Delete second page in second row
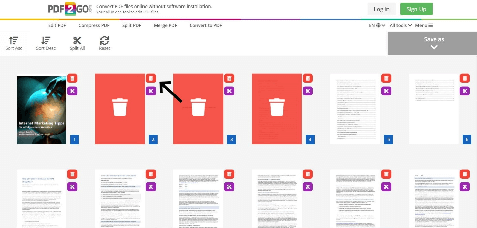Screen dimensions: 477x228 pos(151,174)
